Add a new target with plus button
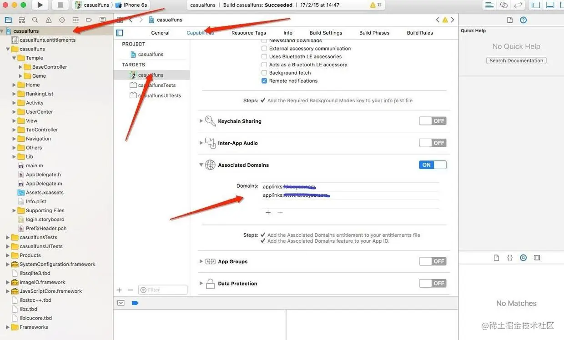The width and height of the screenshot is (564, 340). 119,290
